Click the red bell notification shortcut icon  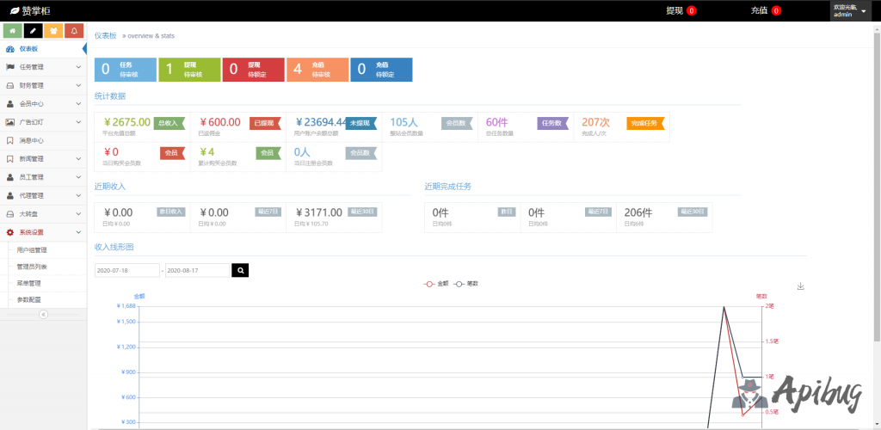point(74,31)
